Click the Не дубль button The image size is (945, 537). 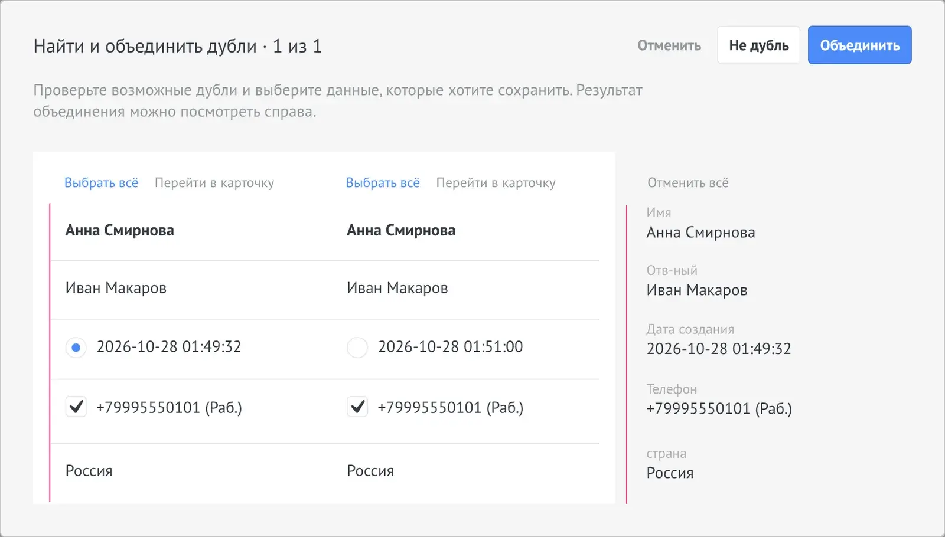click(759, 45)
